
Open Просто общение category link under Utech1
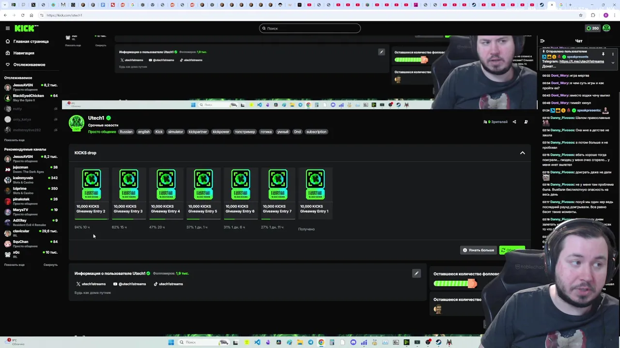[102, 131]
